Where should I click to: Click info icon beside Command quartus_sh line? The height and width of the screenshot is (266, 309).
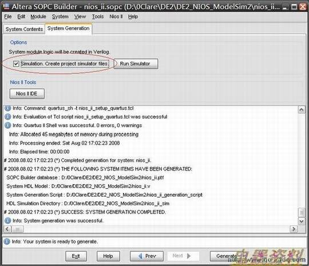(x=7, y=108)
